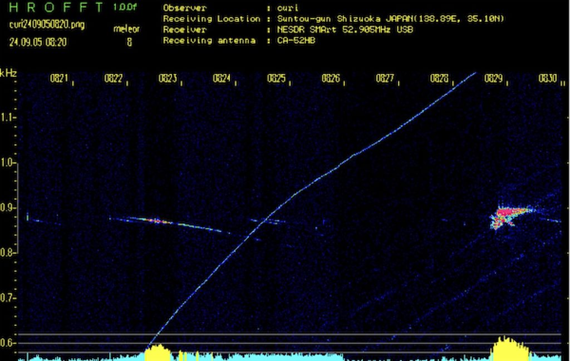Click the 0821 time marker
The image size is (570, 361).
click(59, 79)
